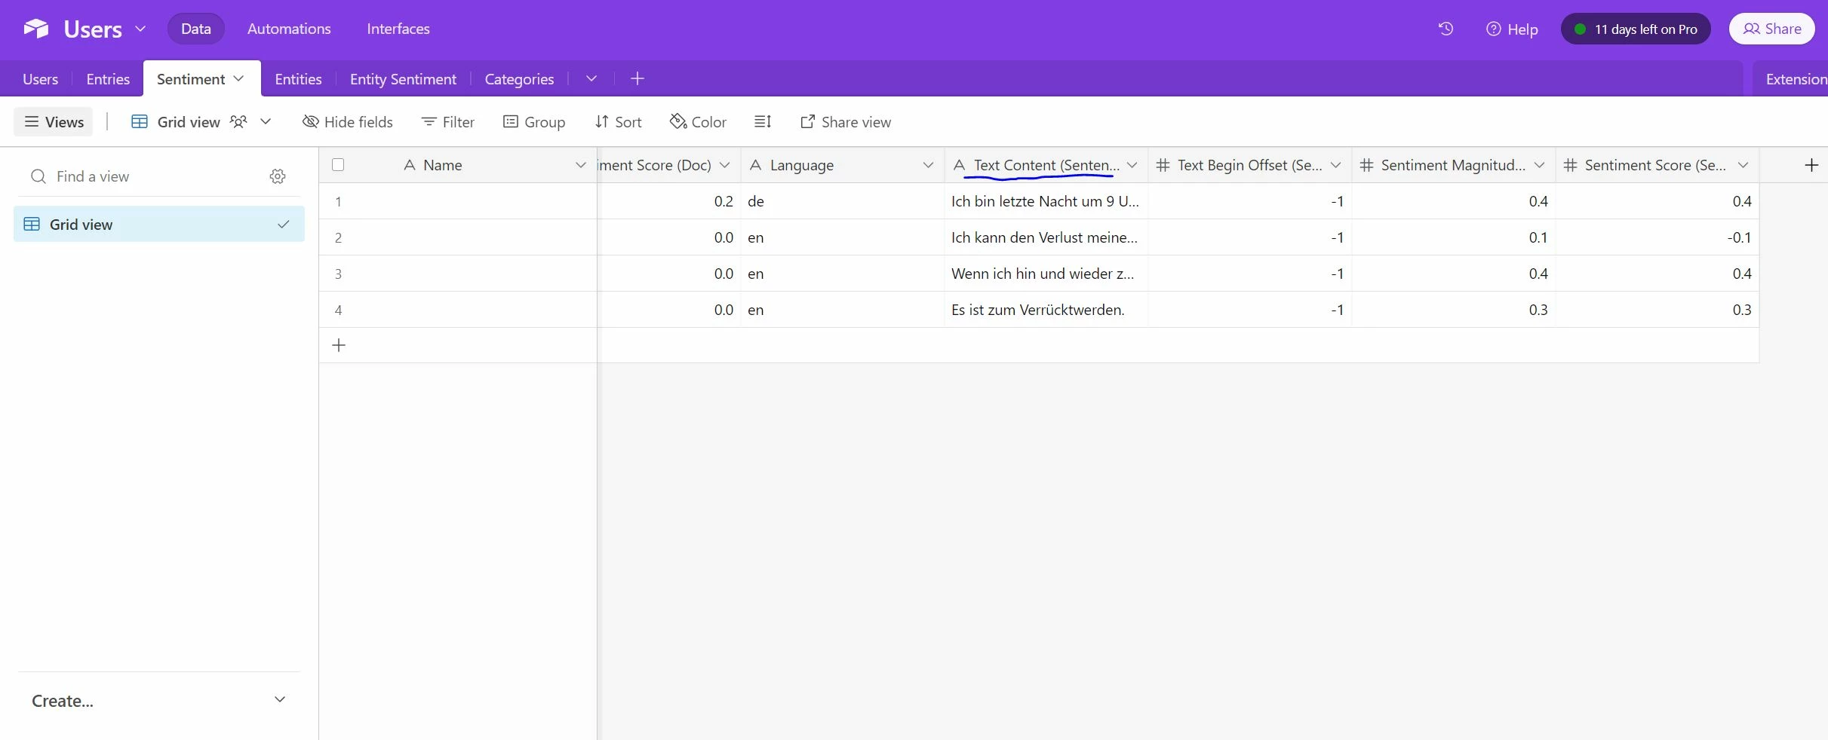The height and width of the screenshot is (740, 1828).
Task: Select the 'de' language cell
Action: [842, 201]
